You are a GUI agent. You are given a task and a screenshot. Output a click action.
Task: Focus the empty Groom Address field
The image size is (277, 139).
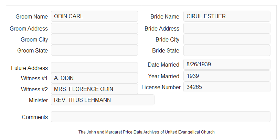pos(94,28)
